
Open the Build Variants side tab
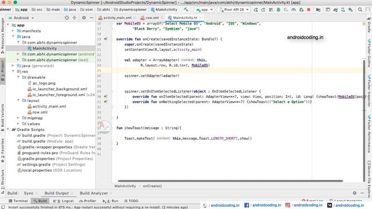2,117
